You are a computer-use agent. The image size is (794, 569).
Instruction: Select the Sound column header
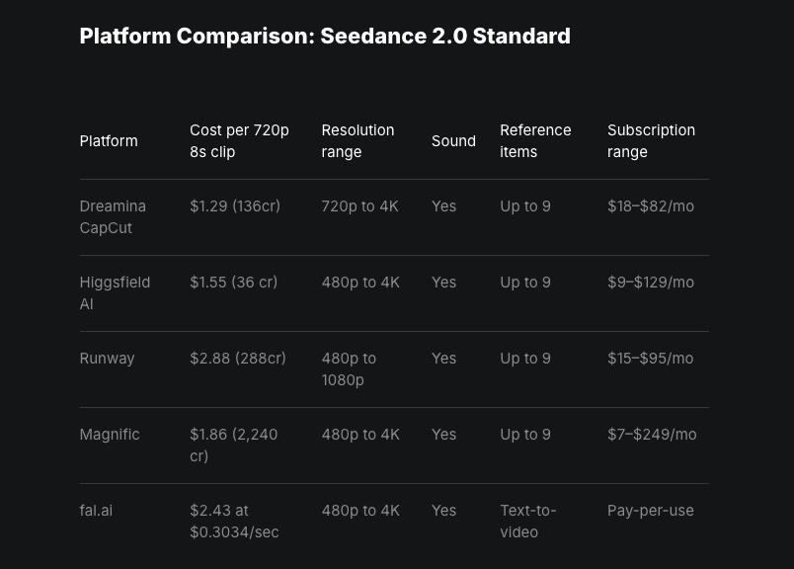click(x=453, y=141)
